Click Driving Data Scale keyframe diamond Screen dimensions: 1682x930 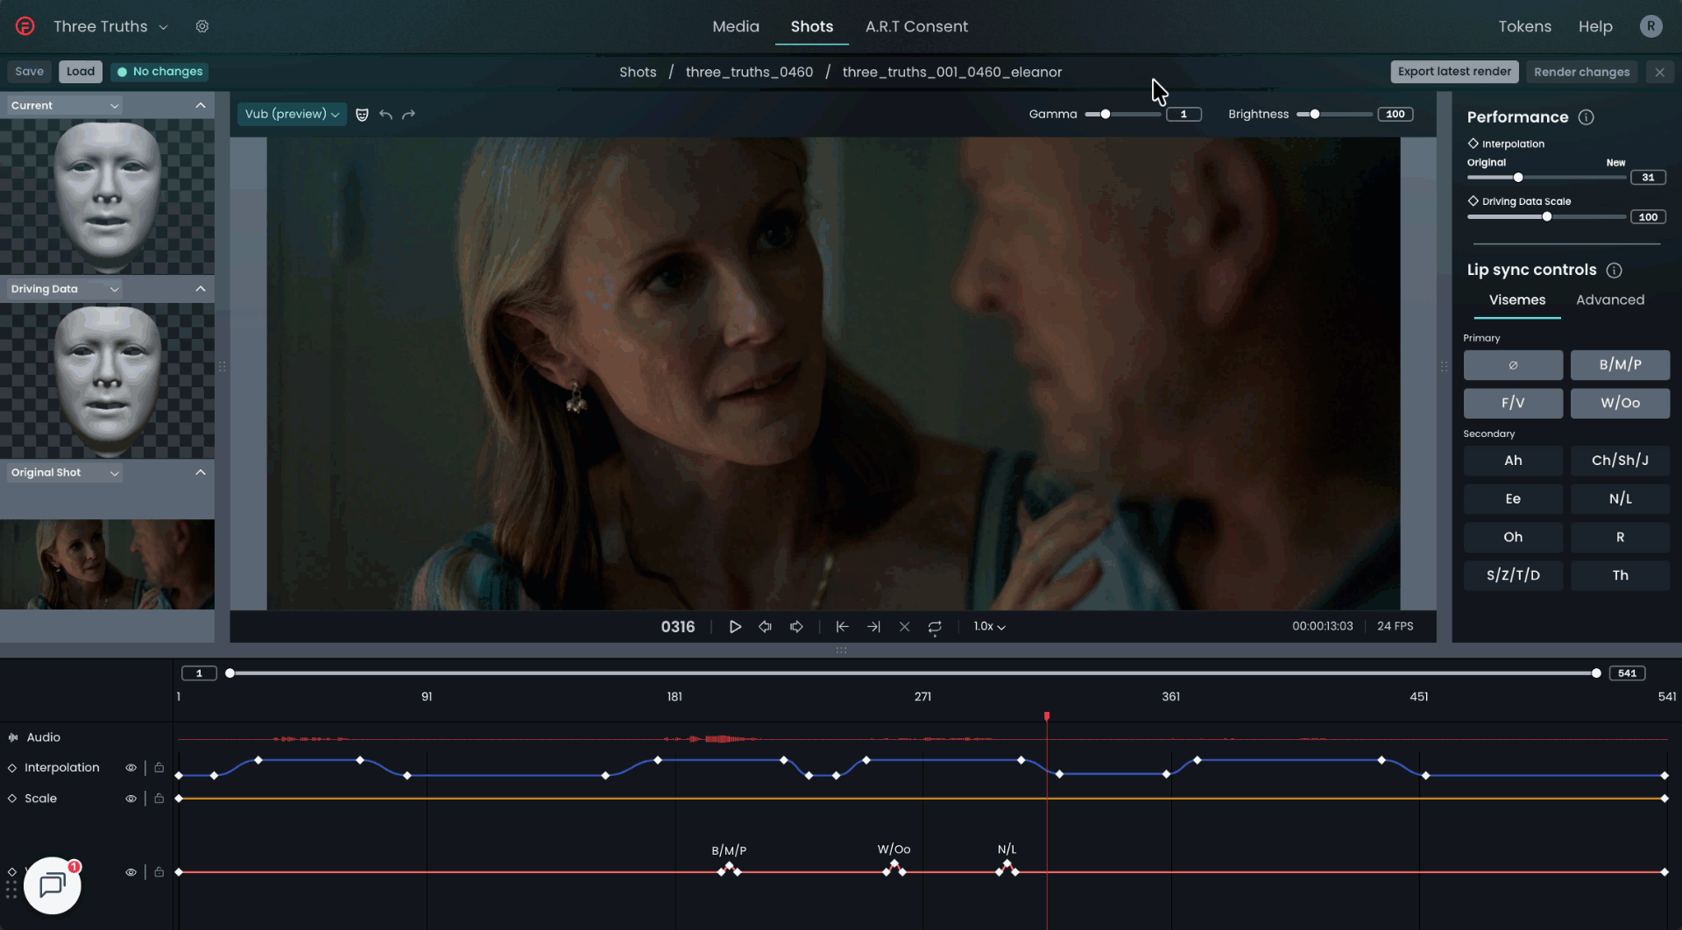coord(1473,201)
